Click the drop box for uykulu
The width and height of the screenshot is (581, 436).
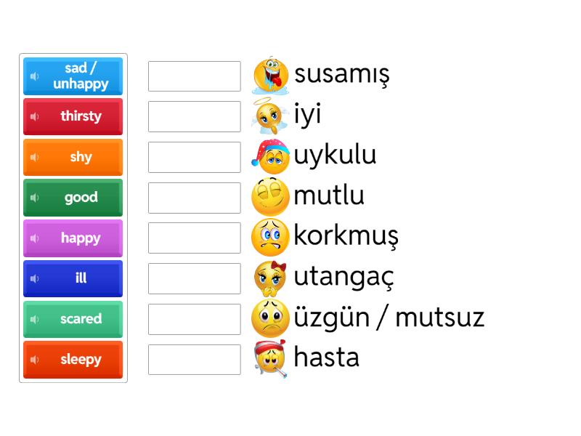point(194,157)
